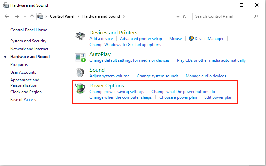Viewport: 266px width, 166px height.
Task: Open the Sound heading
Action: click(97, 70)
